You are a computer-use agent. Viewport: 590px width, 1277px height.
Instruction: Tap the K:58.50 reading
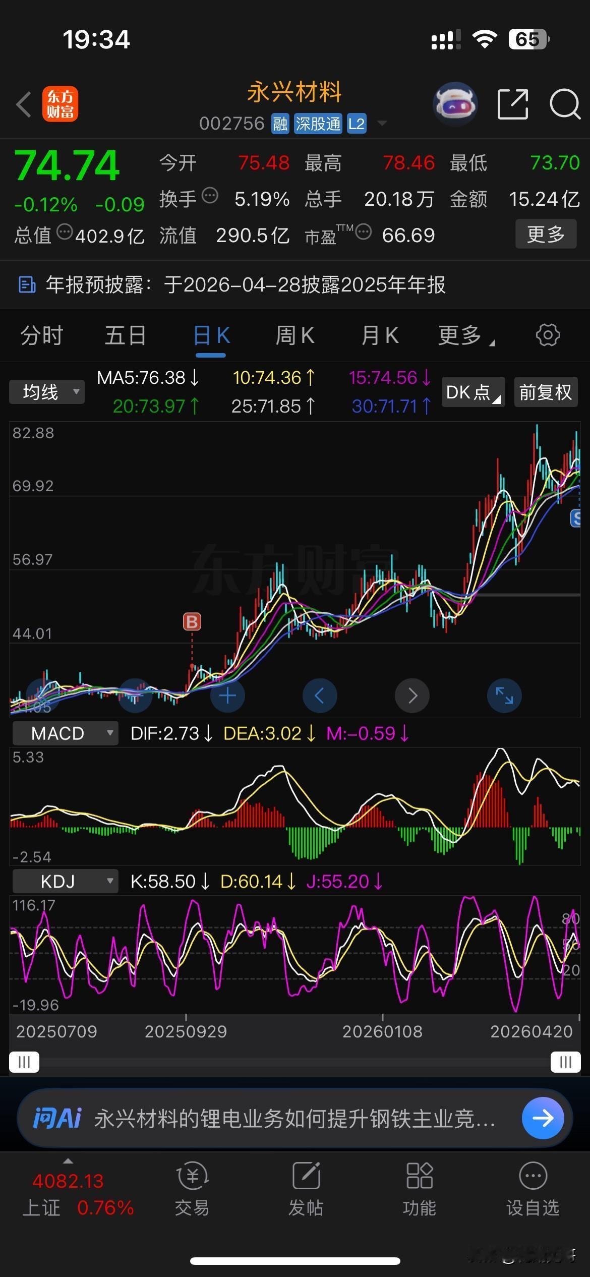[x=170, y=882]
